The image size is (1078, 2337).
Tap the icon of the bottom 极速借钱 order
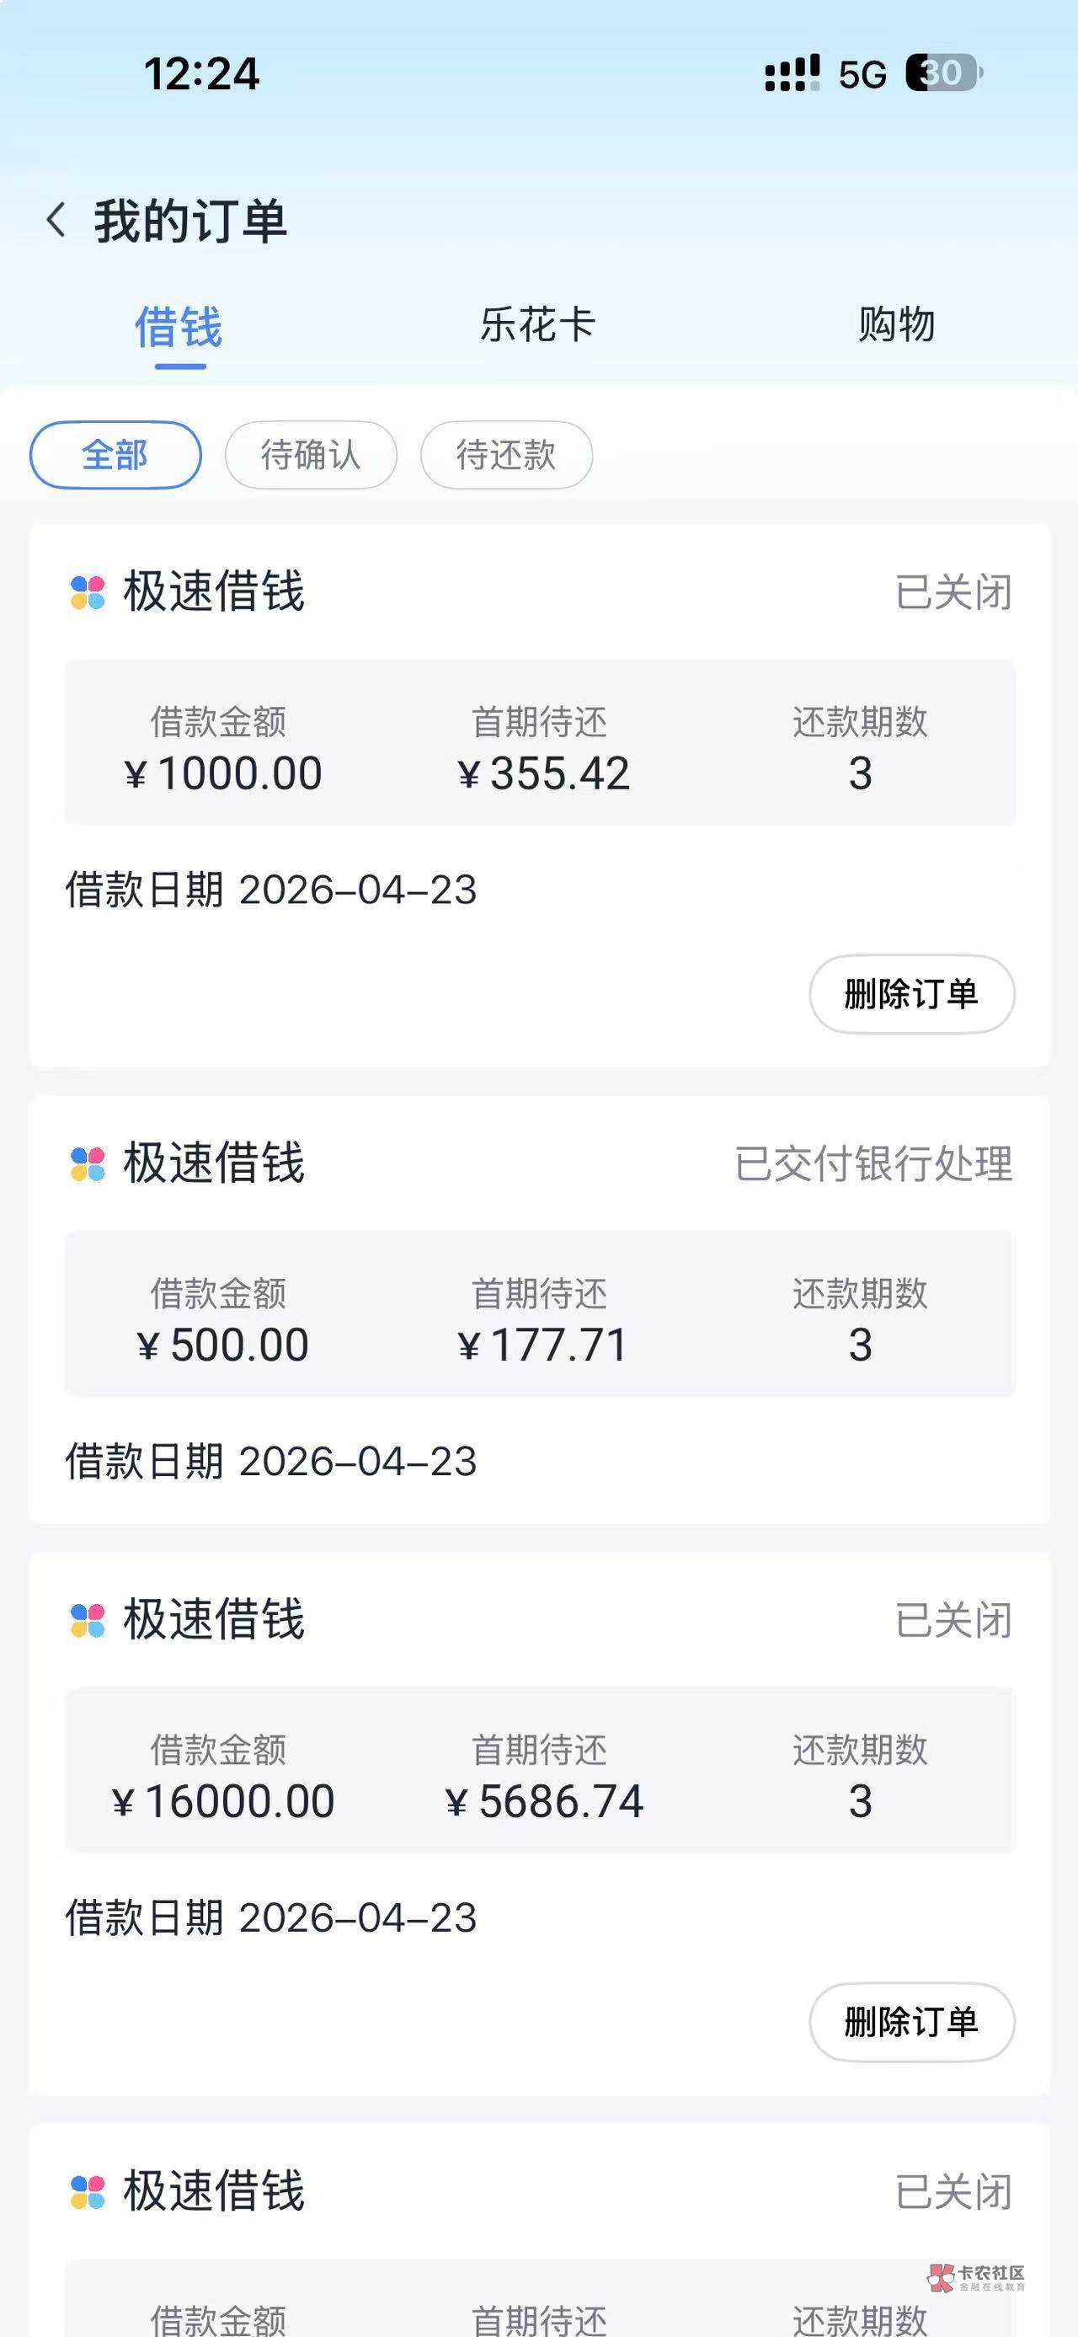pos(88,2192)
